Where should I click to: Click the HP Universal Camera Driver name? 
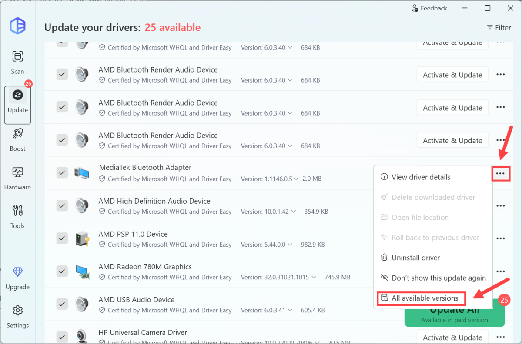143,332
